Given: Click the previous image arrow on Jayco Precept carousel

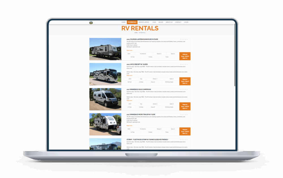Looking at the screenshot, I should point(91,74).
